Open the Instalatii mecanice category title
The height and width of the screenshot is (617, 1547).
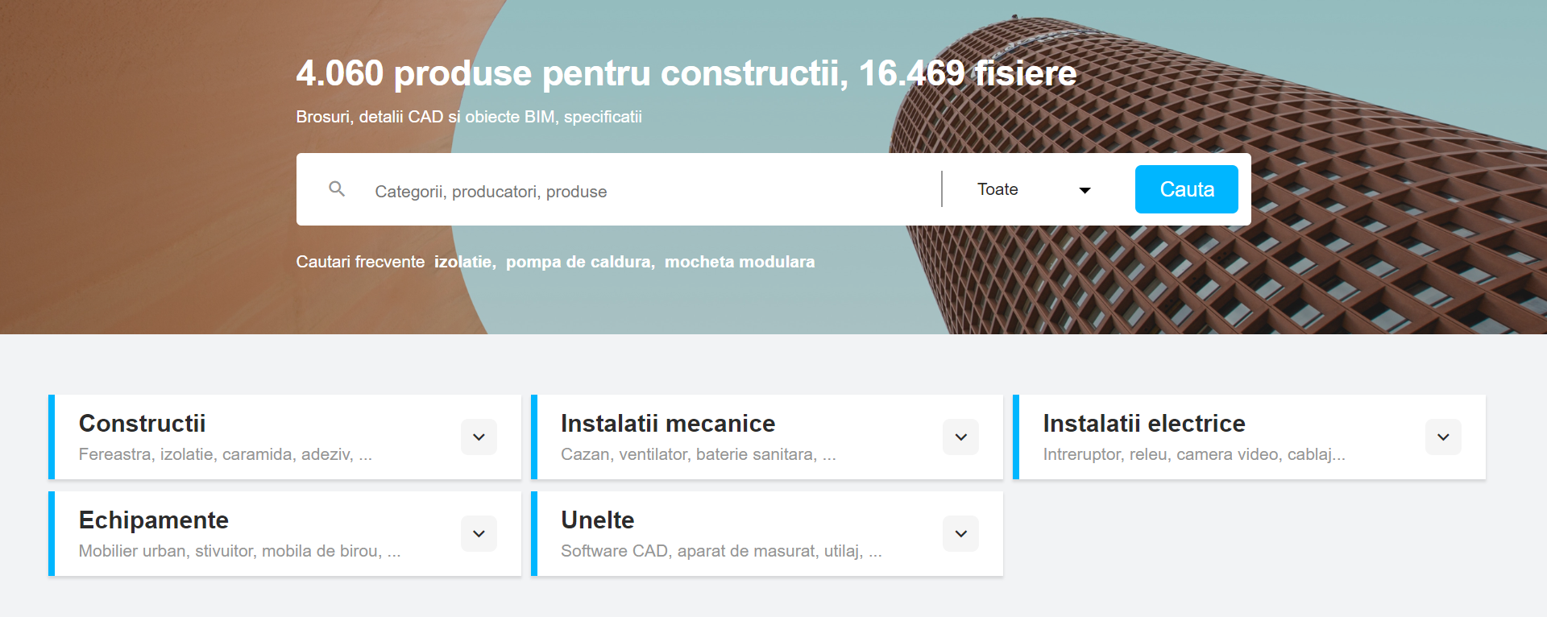pyautogui.click(x=667, y=424)
